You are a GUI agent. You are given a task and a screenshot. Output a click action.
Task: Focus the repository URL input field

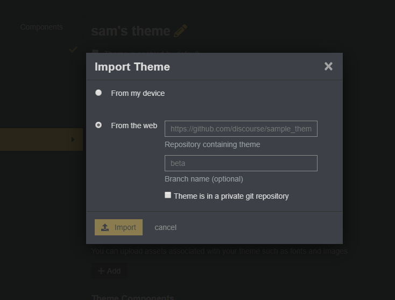click(241, 129)
